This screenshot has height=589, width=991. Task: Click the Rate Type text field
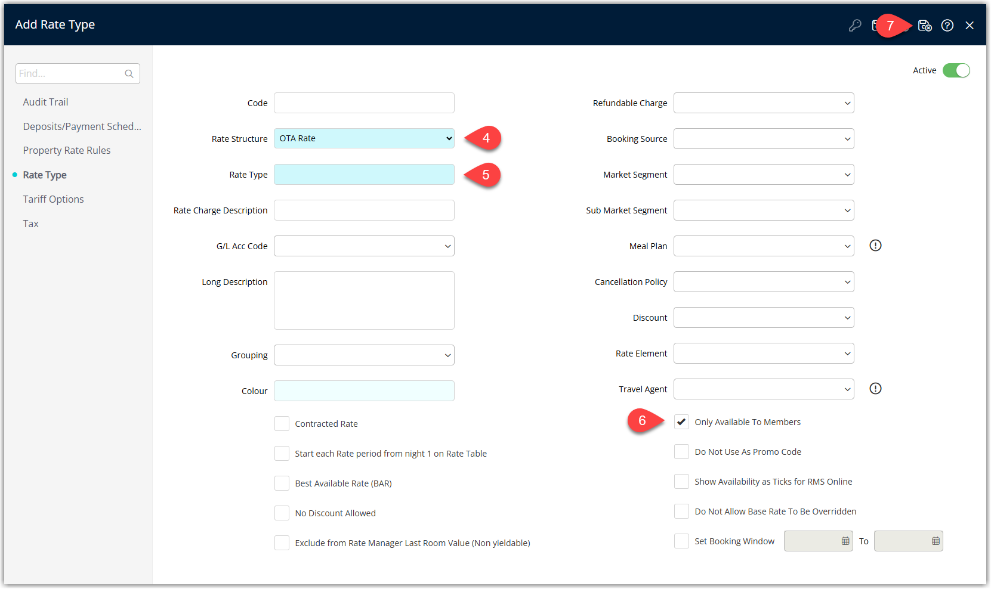364,175
